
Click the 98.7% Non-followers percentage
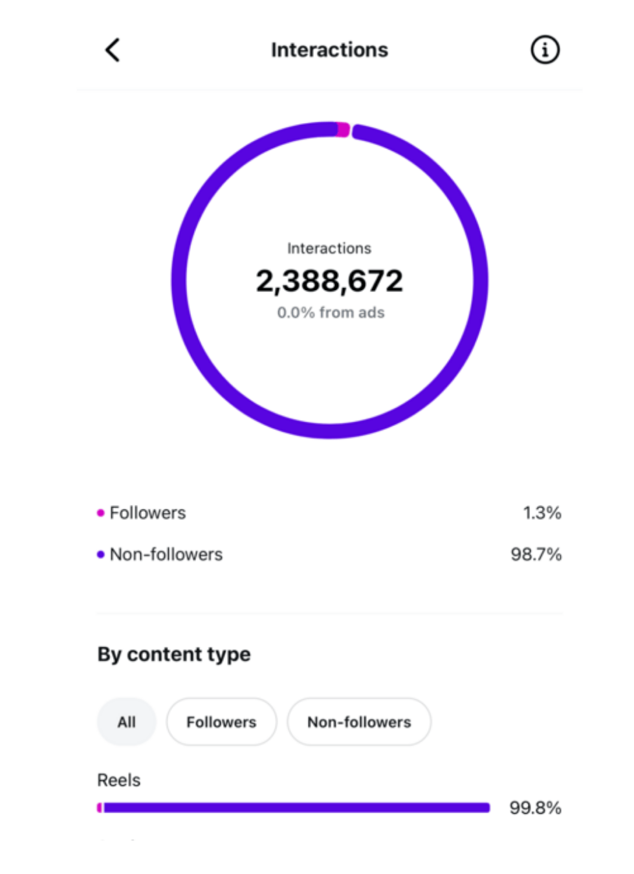coord(536,554)
